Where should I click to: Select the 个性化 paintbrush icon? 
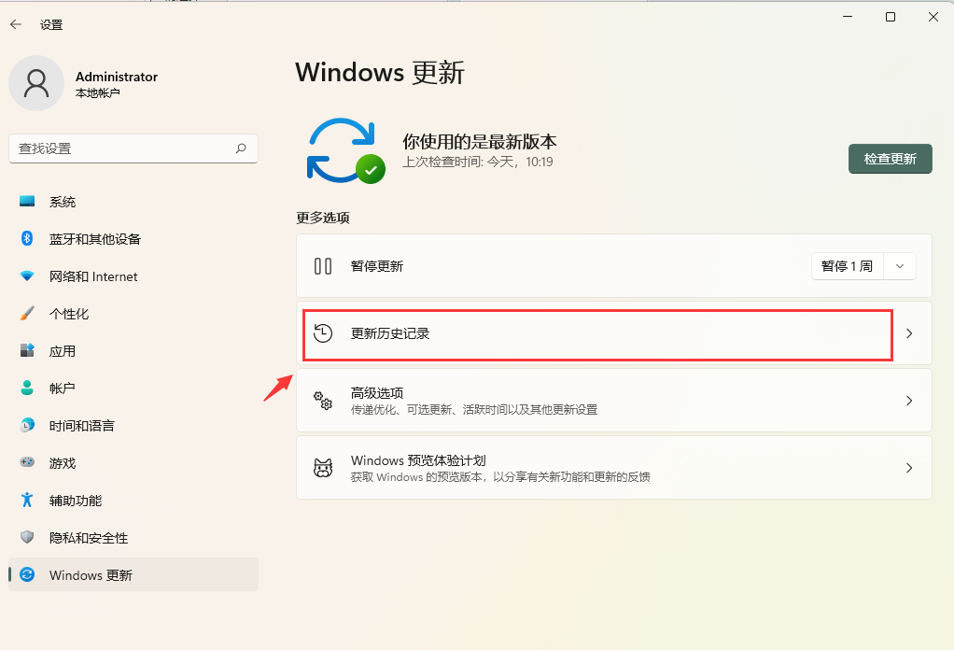coord(25,314)
